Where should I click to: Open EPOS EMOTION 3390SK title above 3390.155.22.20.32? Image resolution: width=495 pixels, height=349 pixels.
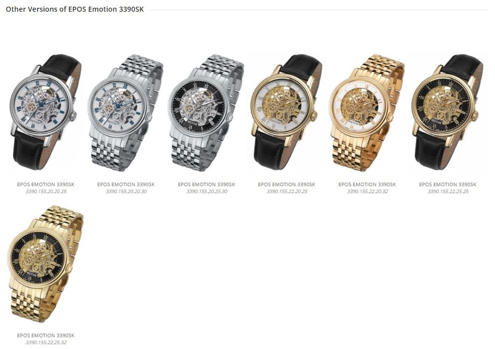tap(367, 184)
